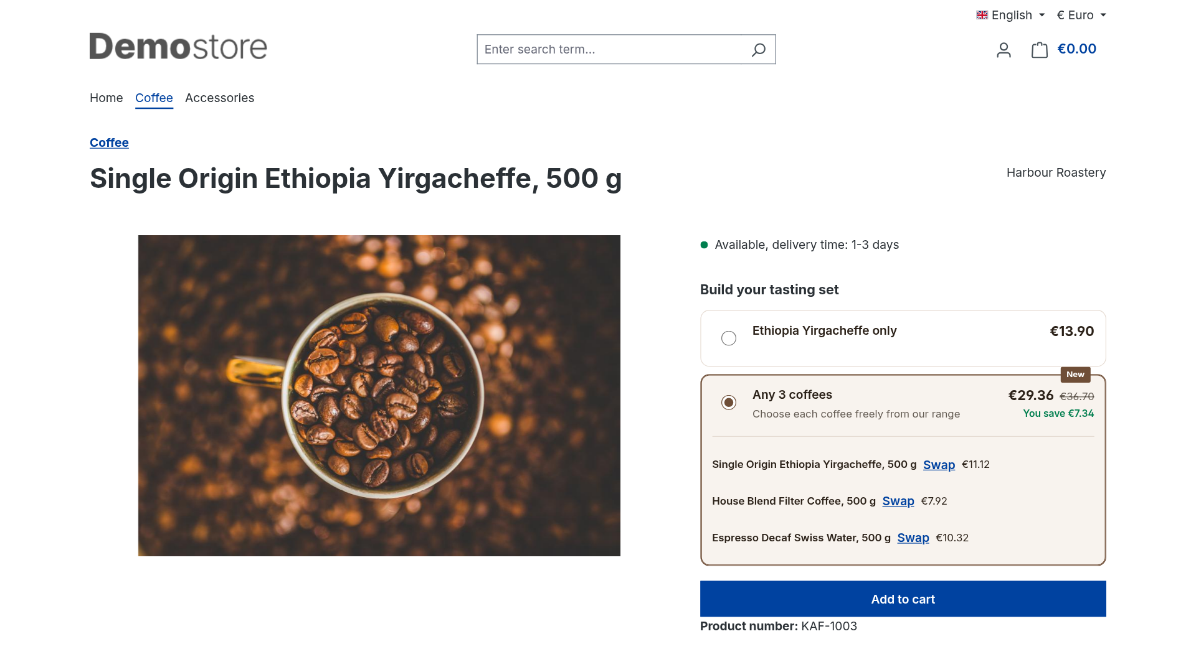Expand the English language dropdown
1196x672 pixels.
pyautogui.click(x=1011, y=15)
